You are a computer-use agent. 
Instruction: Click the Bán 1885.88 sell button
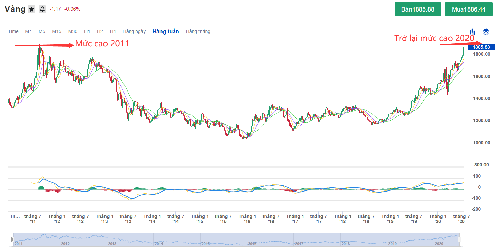pyautogui.click(x=418, y=9)
